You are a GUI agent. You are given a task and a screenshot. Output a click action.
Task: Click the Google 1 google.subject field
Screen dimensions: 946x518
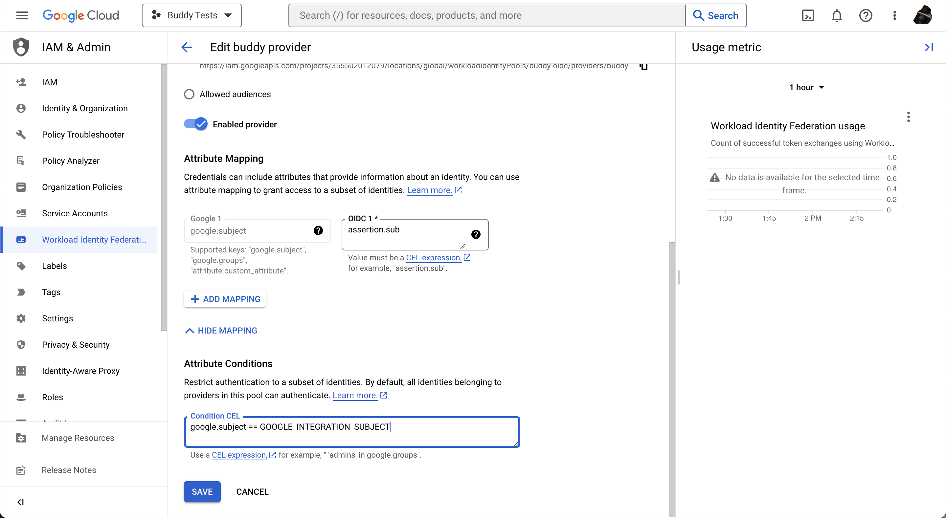(x=257, y=230)
